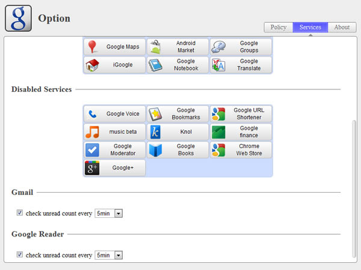This screenshot has width=361, height=270.
Task: Click the Google Notebook service label
Action: pos(186,65)
